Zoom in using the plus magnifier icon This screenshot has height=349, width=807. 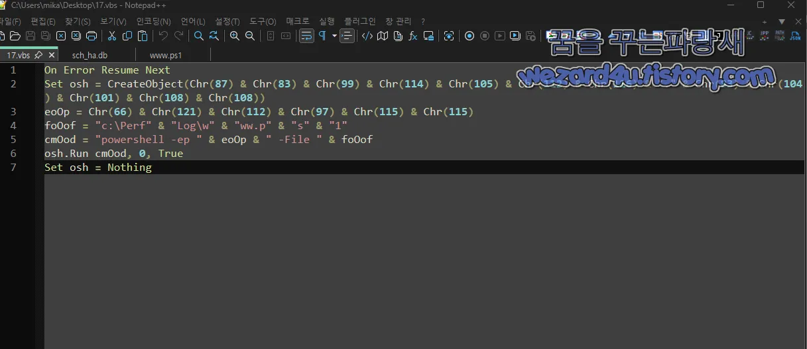235,36
